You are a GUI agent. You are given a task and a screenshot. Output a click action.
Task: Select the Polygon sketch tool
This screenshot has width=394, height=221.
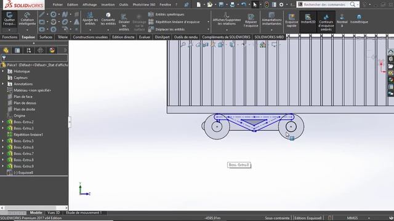(54, 29)
